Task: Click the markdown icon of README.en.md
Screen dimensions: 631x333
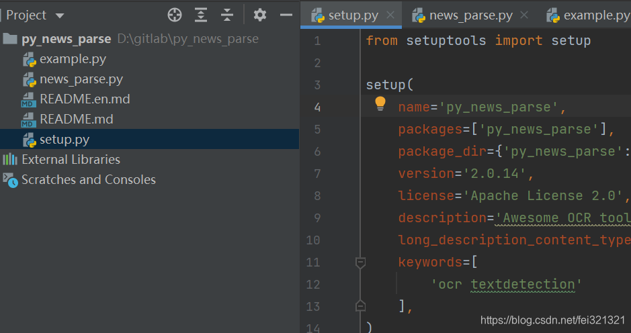Action: [x=29, y=99]
